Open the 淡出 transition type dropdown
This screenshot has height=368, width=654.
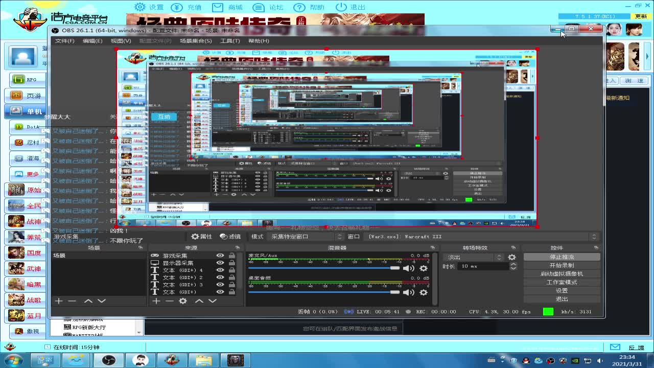click(474, 257)
